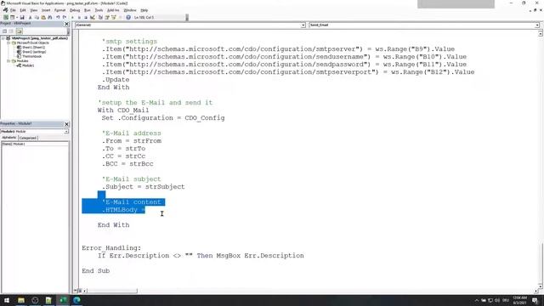Open the File menu
Screen dimensions: 544x306
pyautogui.click(x=13, y=10)
